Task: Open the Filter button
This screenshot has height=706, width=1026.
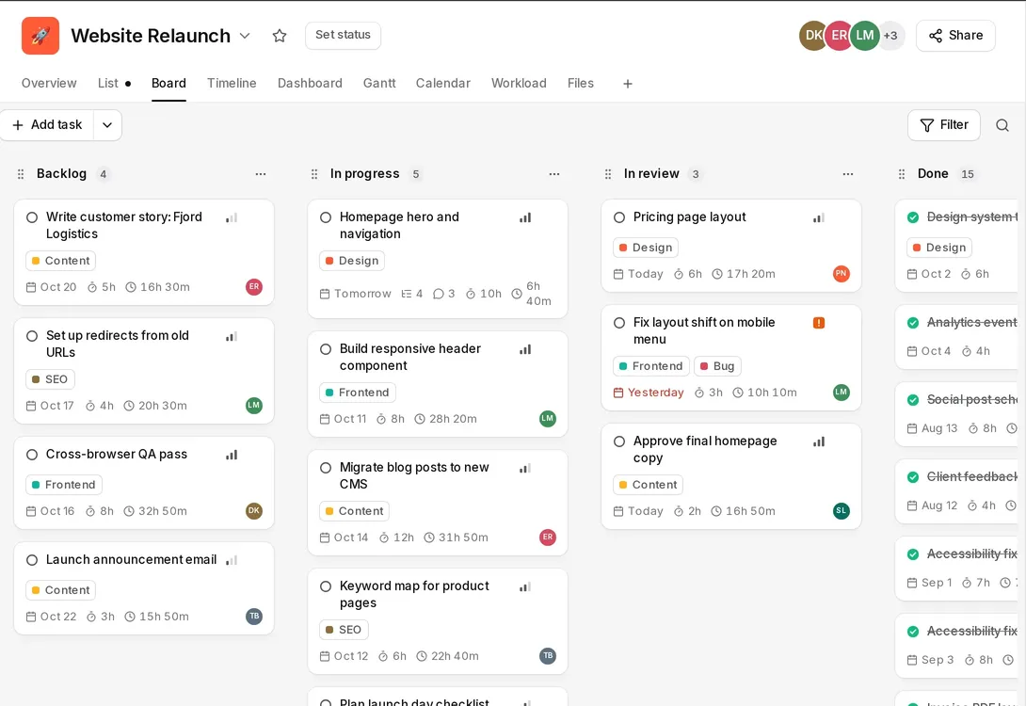Action: point(943,125)
